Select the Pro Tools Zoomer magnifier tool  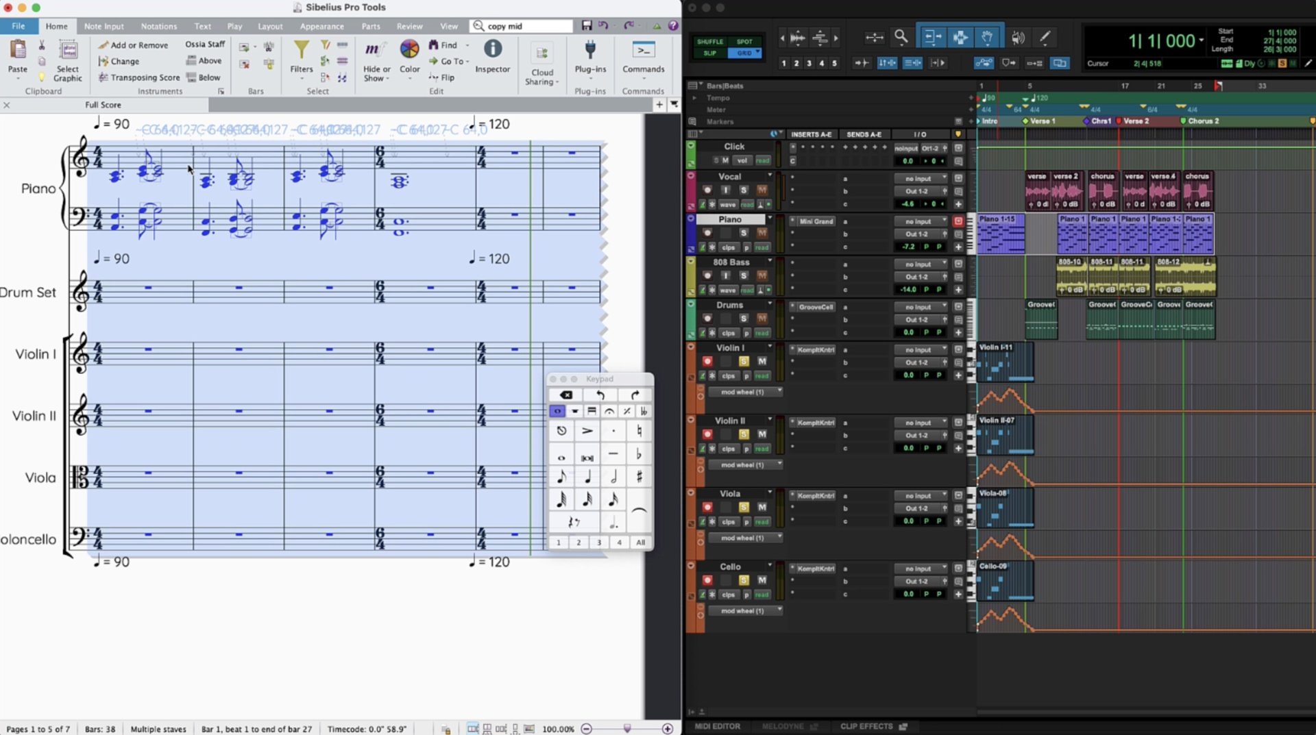click(901, 38)
